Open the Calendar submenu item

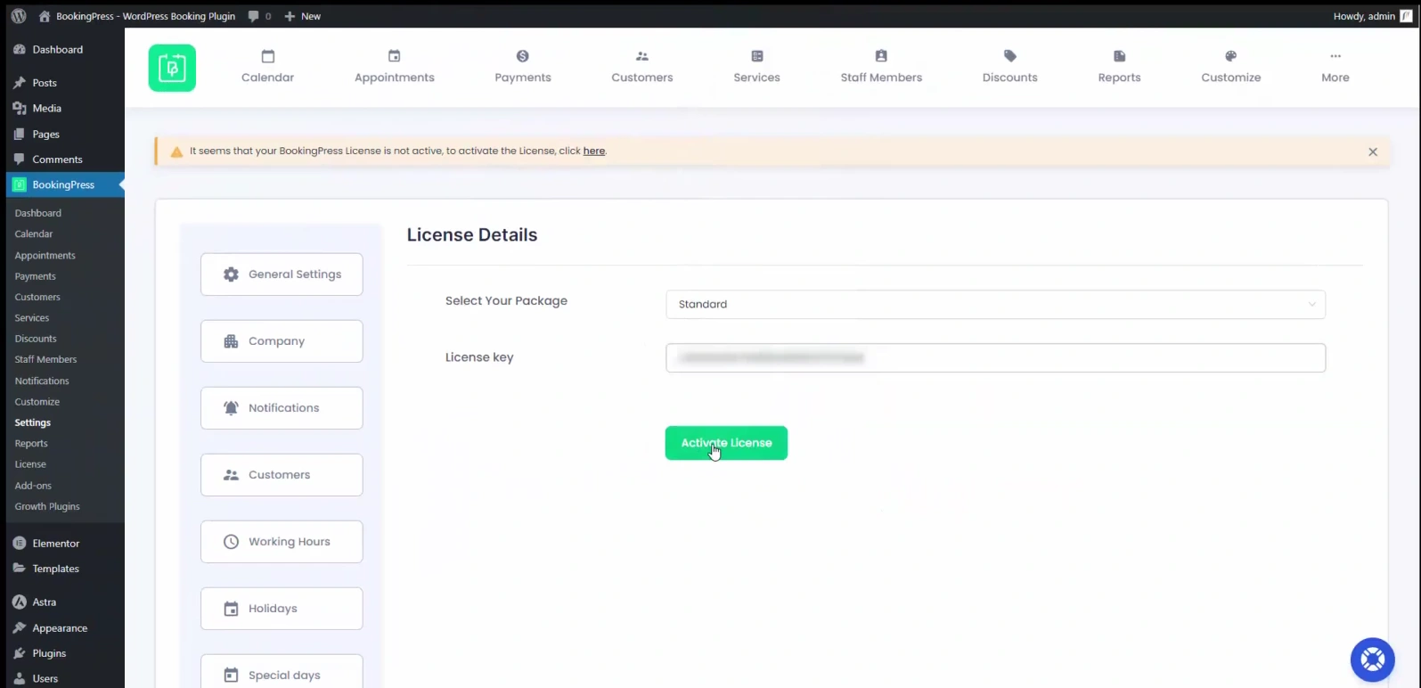34,233
